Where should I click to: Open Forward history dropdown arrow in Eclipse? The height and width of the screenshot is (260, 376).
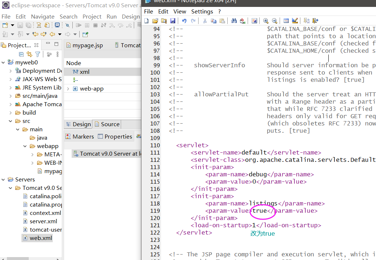pos(75,34)
